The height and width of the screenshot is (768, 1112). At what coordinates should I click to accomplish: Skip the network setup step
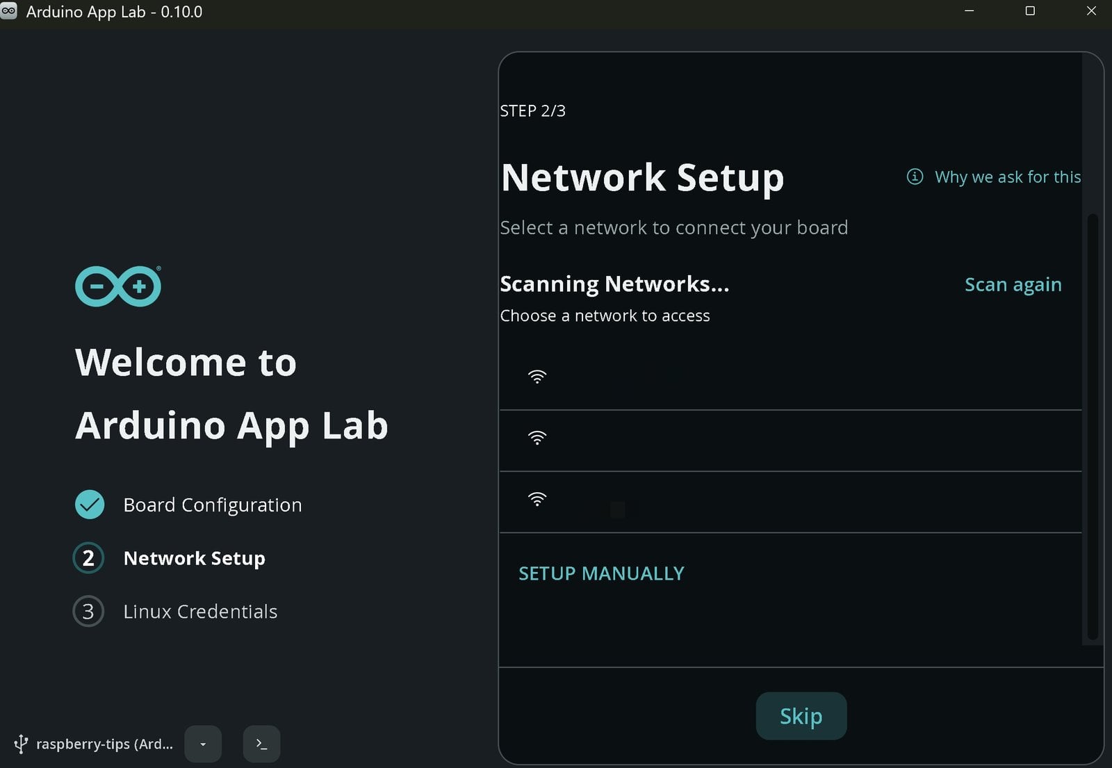(x=801, y=716)
